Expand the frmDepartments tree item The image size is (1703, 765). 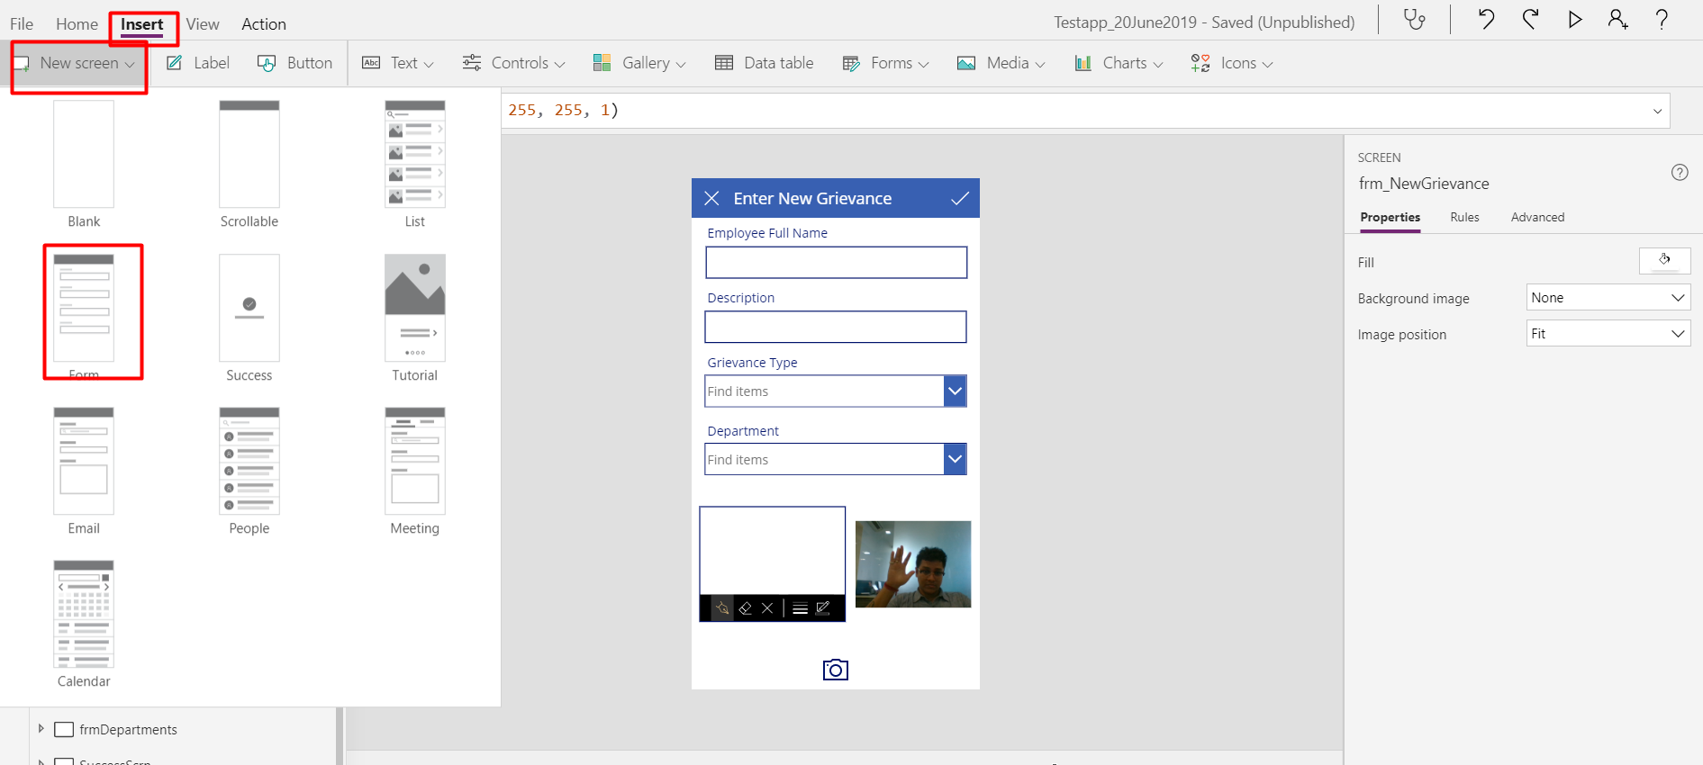(x=41, y=729)
